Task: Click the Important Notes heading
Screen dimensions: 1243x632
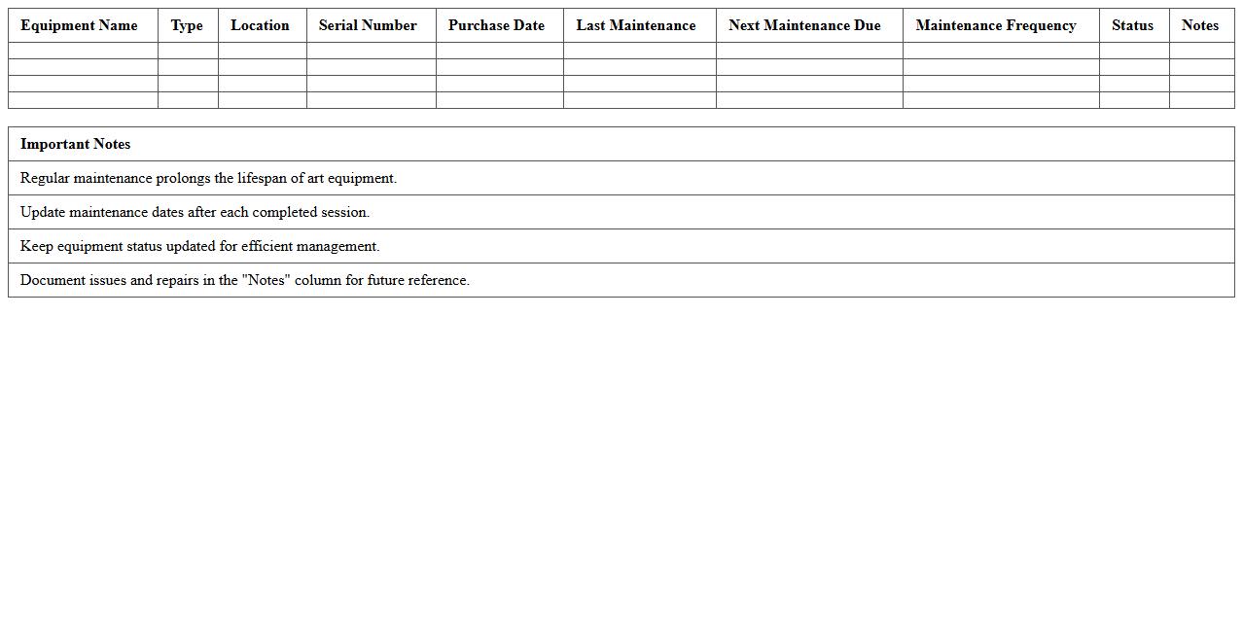Action: (x=75, y=144)
